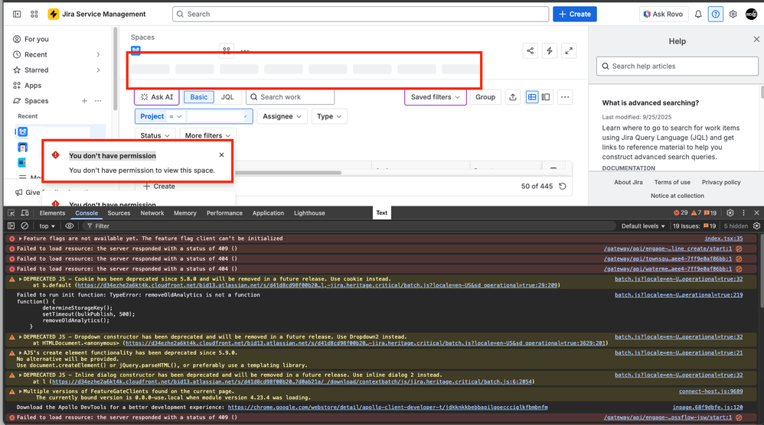
Task: Open the Privacy policy link
Action: 721,183
